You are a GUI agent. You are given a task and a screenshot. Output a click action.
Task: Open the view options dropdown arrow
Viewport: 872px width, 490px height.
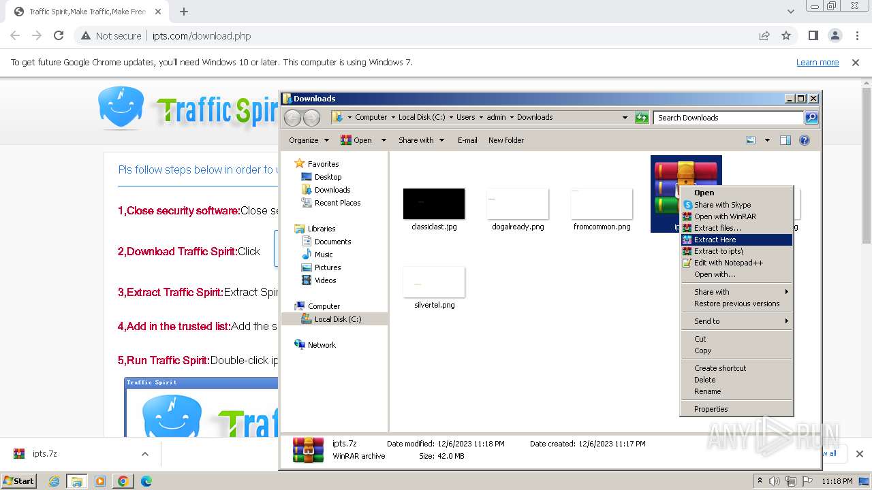coord(767,140)
